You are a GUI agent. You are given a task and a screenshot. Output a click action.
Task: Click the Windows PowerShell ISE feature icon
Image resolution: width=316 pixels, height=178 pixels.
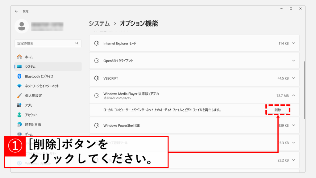coord(96,125)
